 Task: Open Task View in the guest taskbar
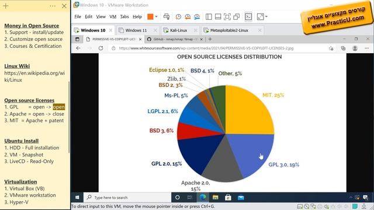[x=190, y=197]
